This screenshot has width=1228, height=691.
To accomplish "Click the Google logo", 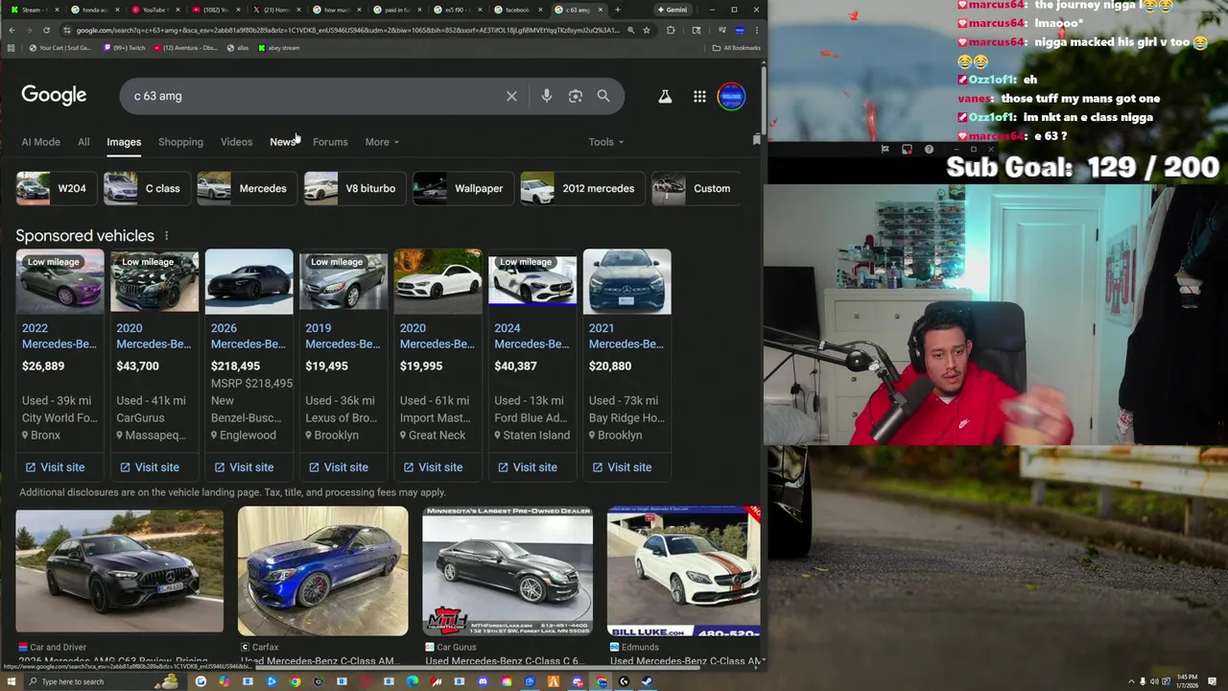I will point(54,95).
